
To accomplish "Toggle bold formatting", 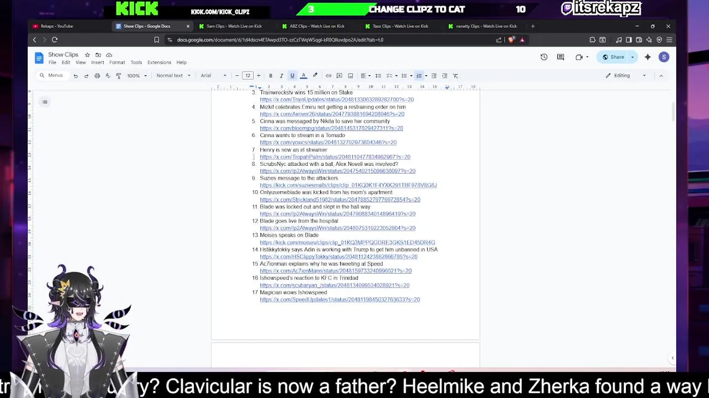I will [270, 76].
